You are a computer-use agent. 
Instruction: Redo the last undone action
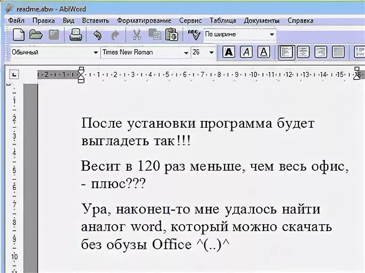point(115,35)
